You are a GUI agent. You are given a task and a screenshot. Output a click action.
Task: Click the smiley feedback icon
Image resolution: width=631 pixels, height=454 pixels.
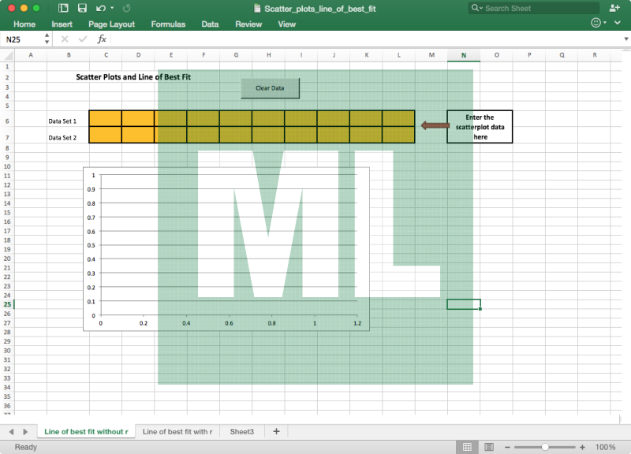596,24
